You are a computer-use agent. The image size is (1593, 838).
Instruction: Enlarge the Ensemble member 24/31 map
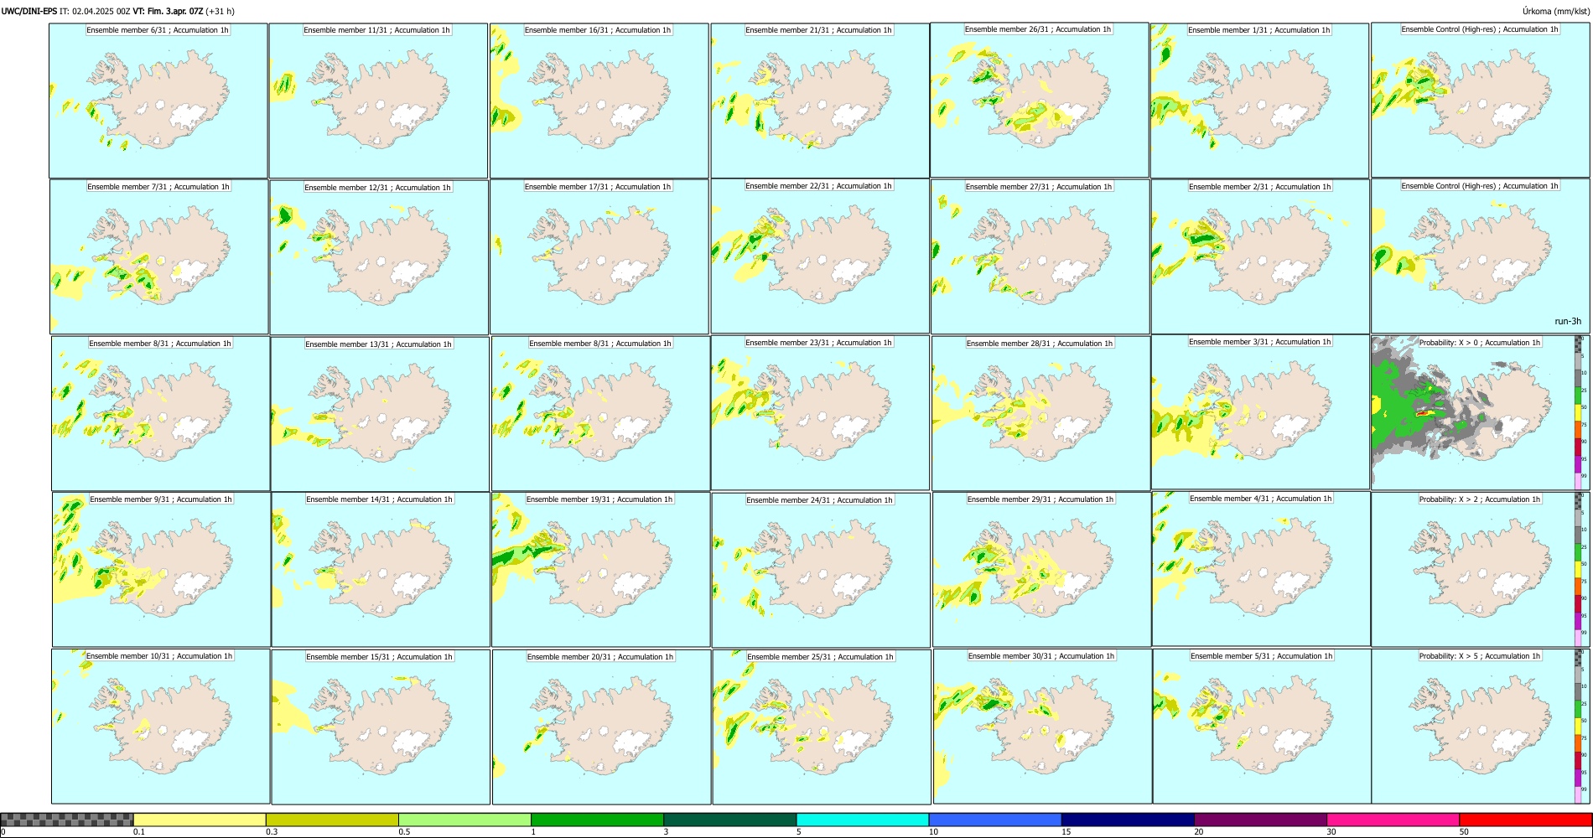tap(821, 571)
